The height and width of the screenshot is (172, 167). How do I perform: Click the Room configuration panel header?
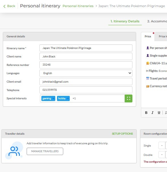tap(154, 134)
